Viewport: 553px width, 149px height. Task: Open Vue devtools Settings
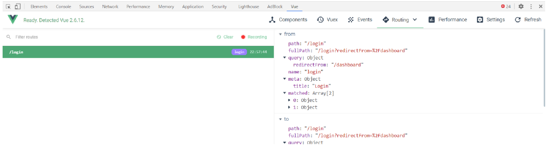[x=491, y=20]
